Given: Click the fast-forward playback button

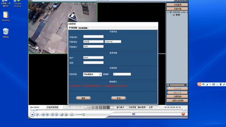Looking at the screenshot, I should coord(47,114).
